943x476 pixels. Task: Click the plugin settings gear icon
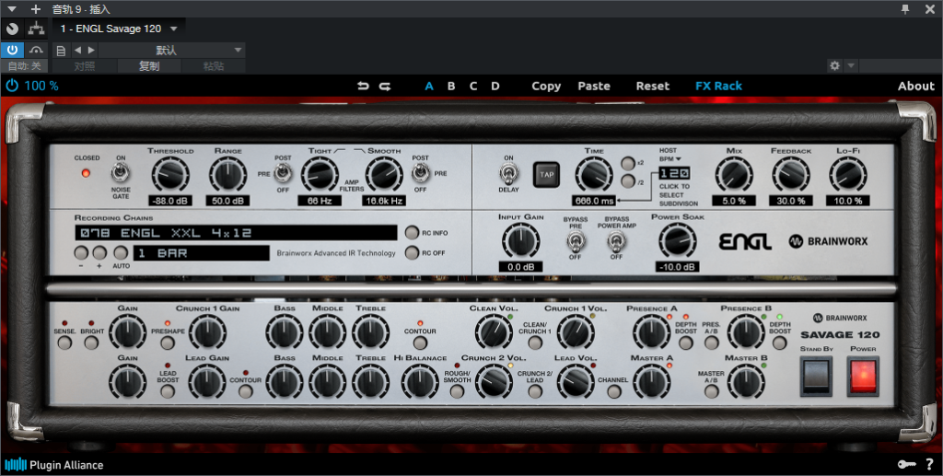coord(834,65)
